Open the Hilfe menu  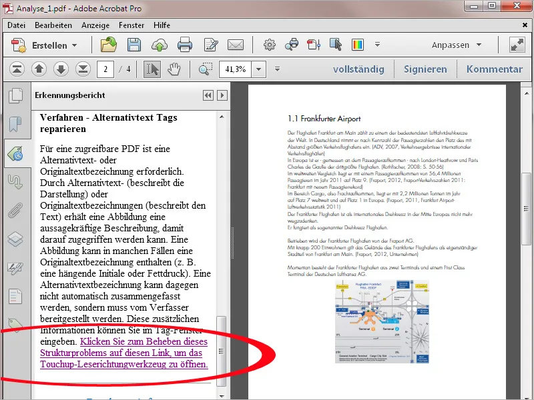coord(162,25)
